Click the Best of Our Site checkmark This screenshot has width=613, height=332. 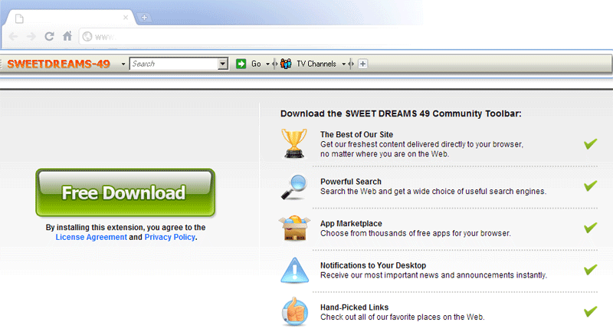pos(590,143)
